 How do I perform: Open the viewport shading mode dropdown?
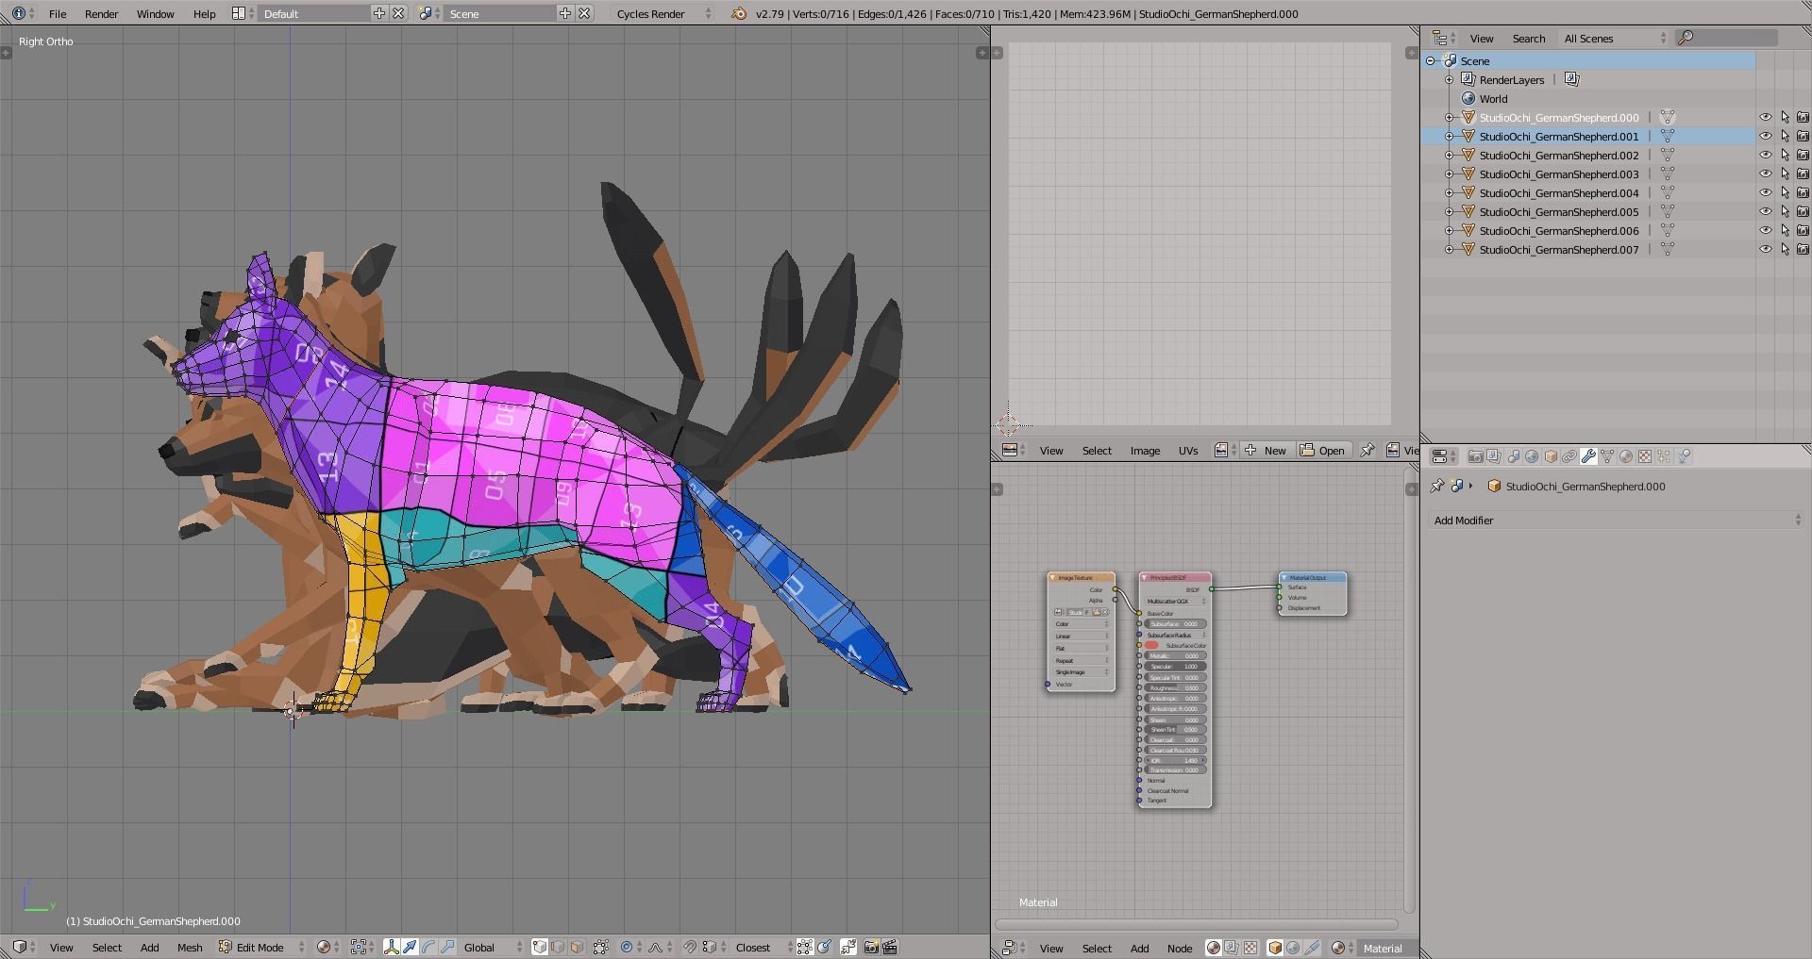point(327,948)
